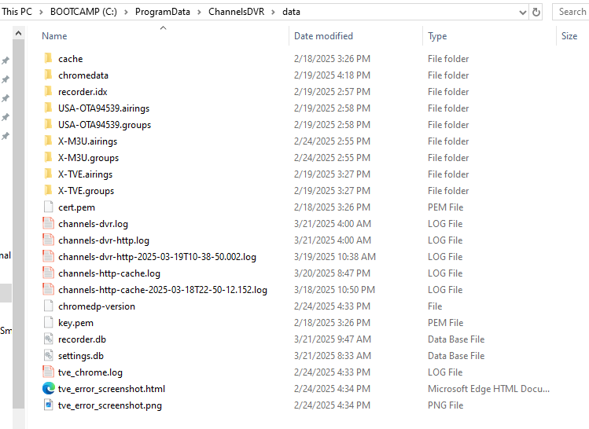
Task: Click the Type column header
Action: pos(437,36)
